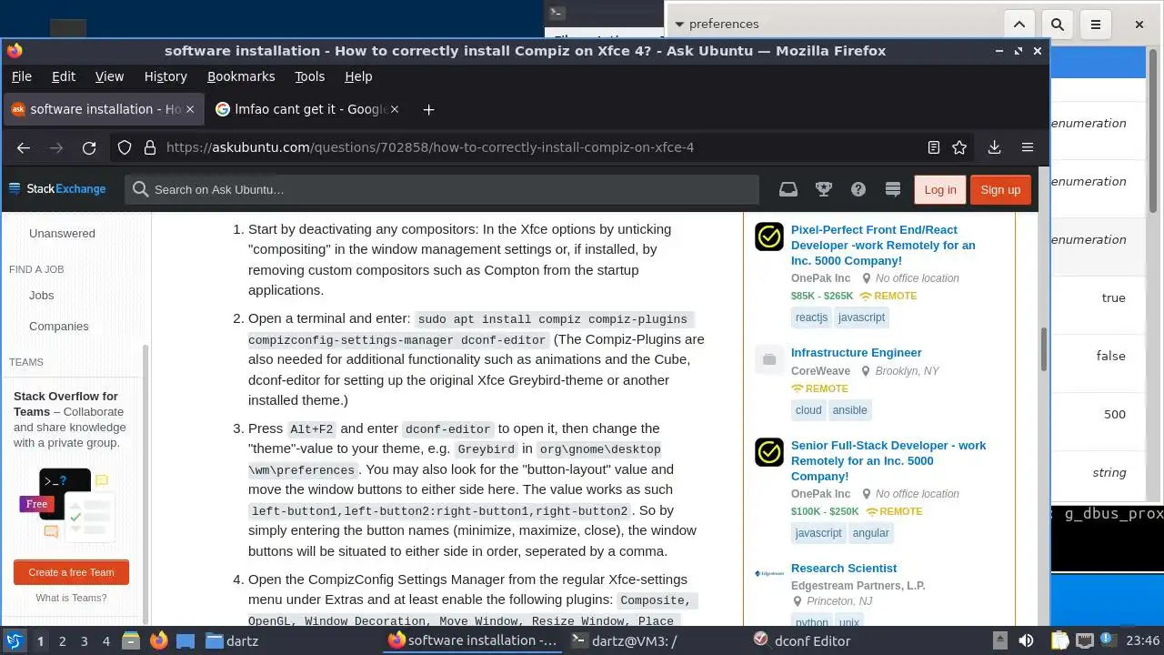Viewport: 1164px width, 655px height.
Task: Open Firefox hamburger application menu
Action: click(1028, 147)
